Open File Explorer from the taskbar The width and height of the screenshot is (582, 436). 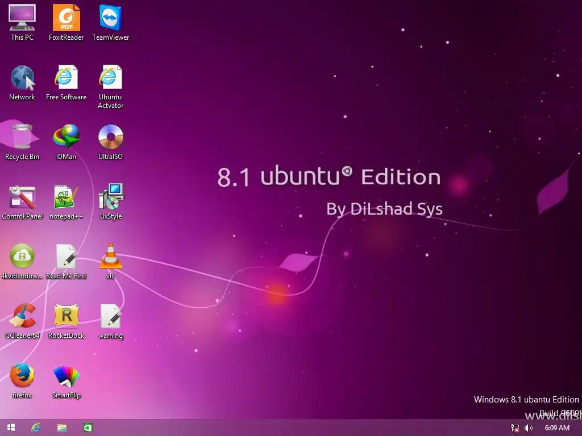pos(61,428)
